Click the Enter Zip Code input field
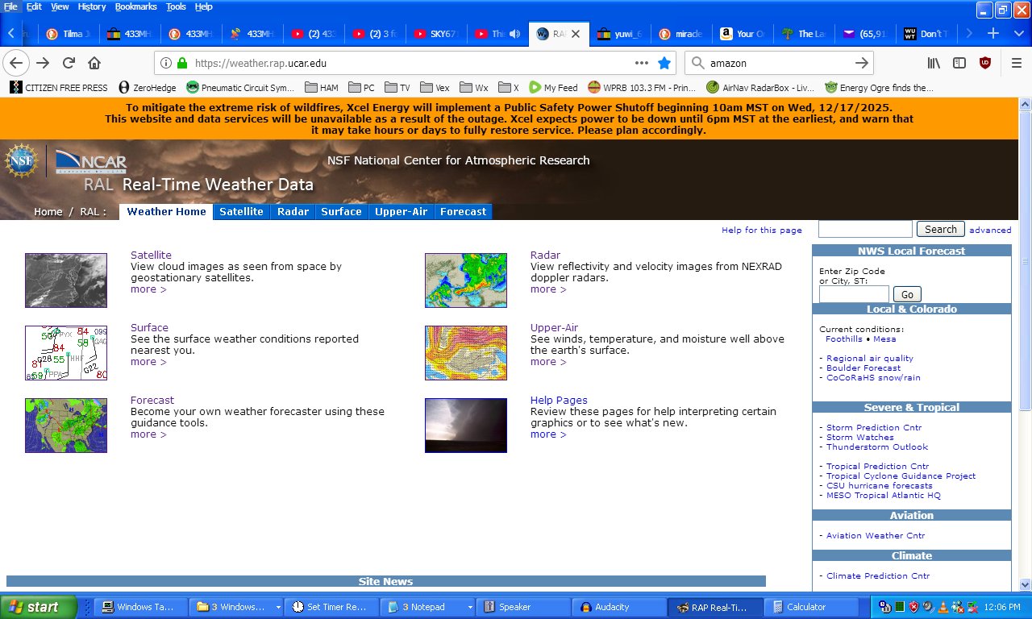The height and width of the screenshot is (619, 1032). (x=854, y=294)
